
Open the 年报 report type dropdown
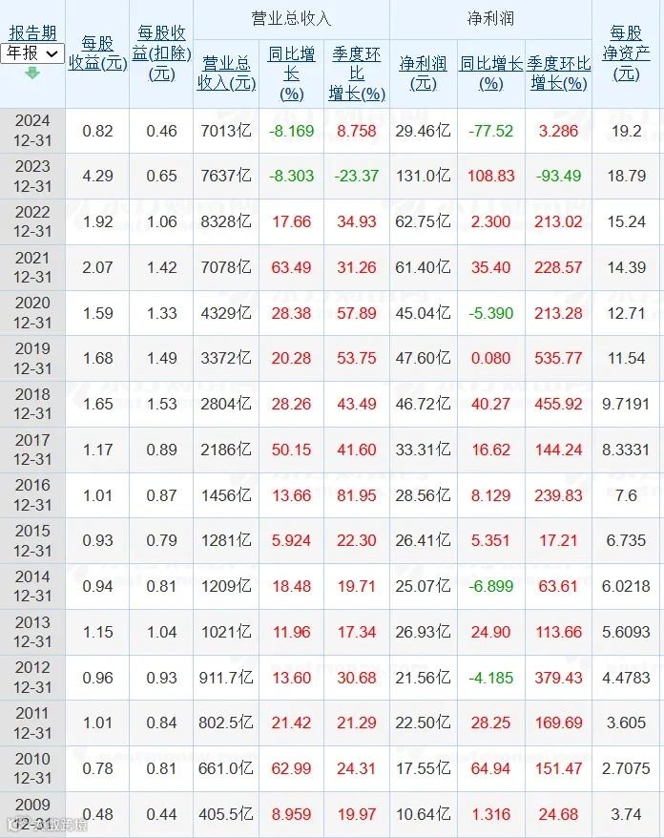tap(32, 53)
